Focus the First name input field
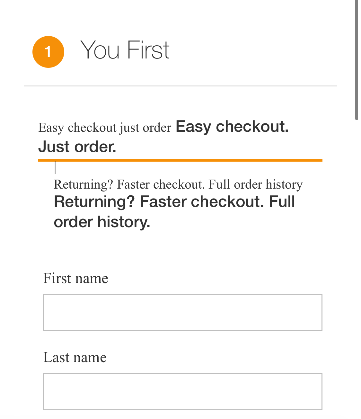 pyautogui.click(x=182, y=312)
